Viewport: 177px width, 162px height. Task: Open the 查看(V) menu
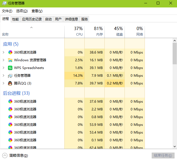[37, 11]
